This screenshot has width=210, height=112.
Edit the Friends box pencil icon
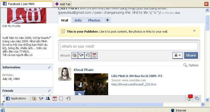[49, 91]
